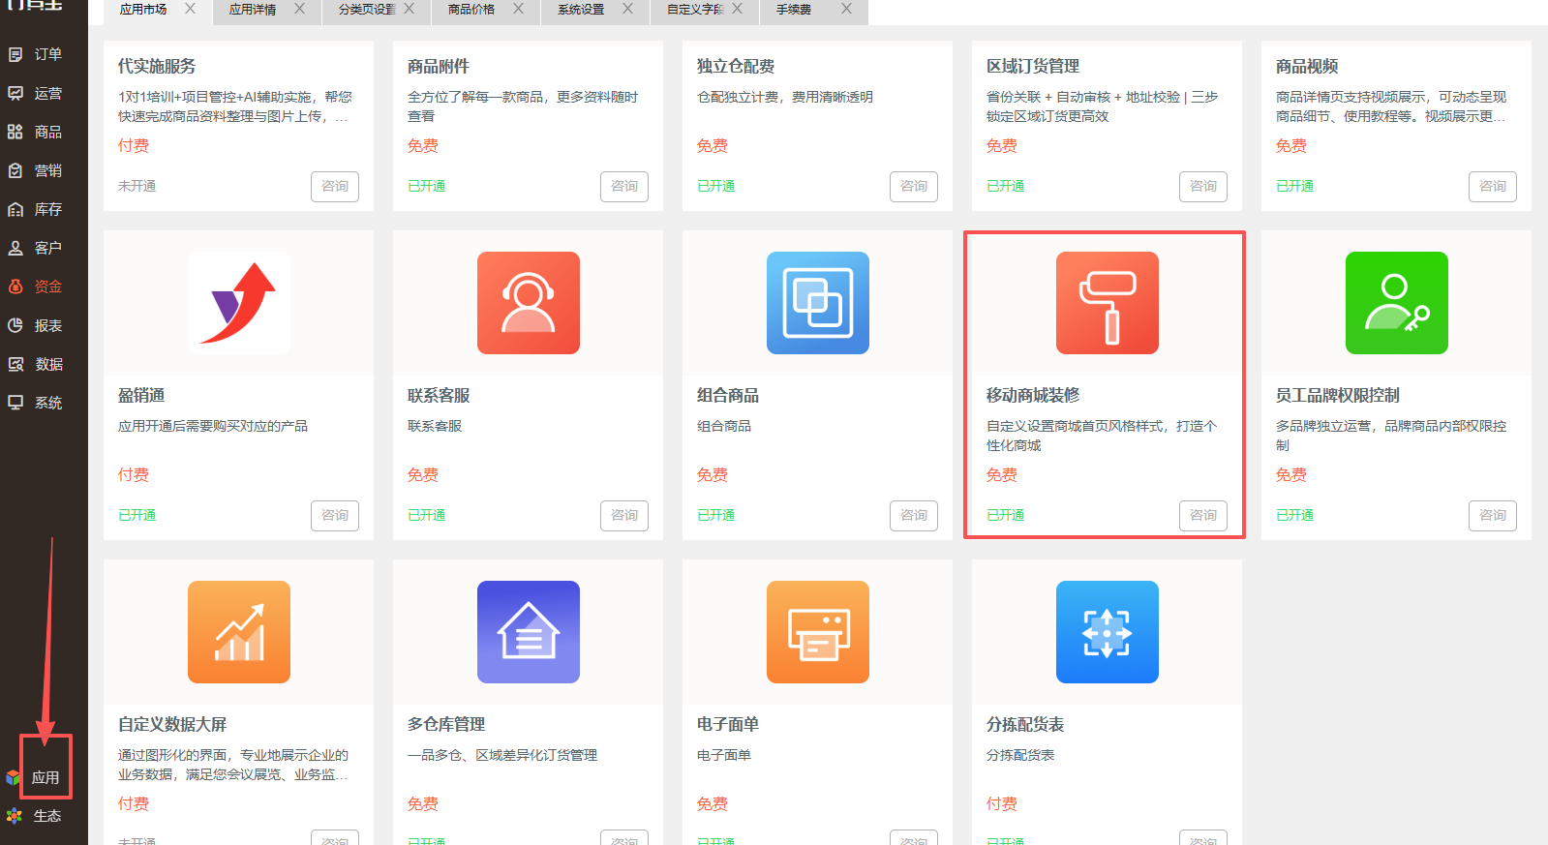
Task: Open the 商品价格 tab
Action: 471,10
